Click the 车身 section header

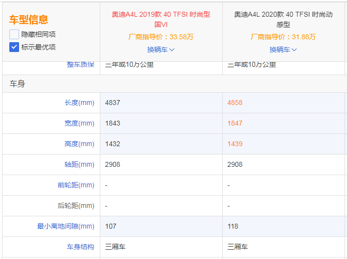pyautogui.click(x=17, y=84)
